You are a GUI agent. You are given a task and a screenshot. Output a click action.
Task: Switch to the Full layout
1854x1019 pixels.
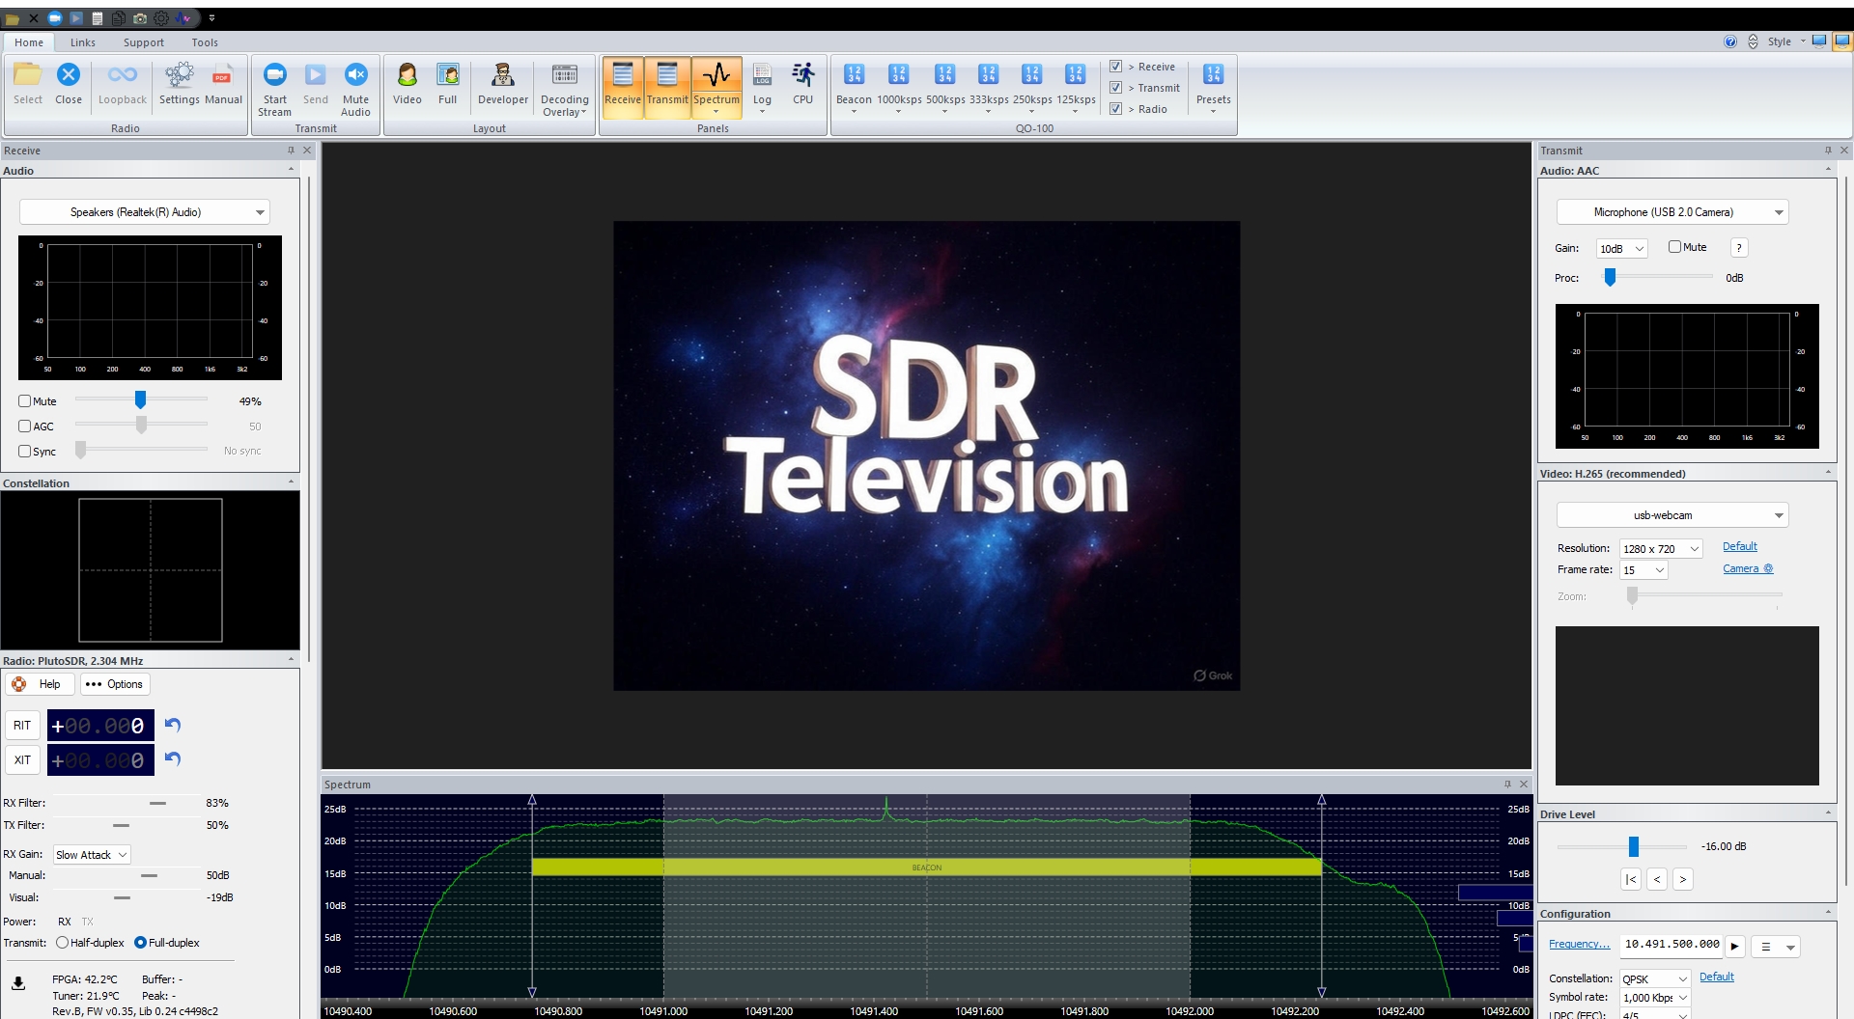click(447, 83)
